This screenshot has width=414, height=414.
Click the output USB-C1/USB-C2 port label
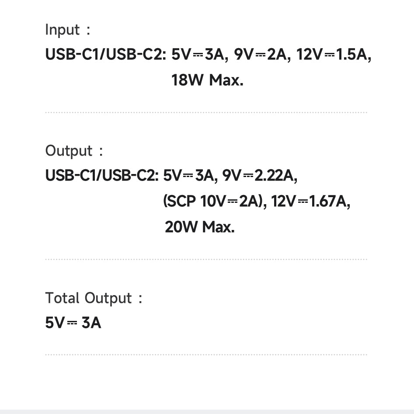(x=102, y=175)
